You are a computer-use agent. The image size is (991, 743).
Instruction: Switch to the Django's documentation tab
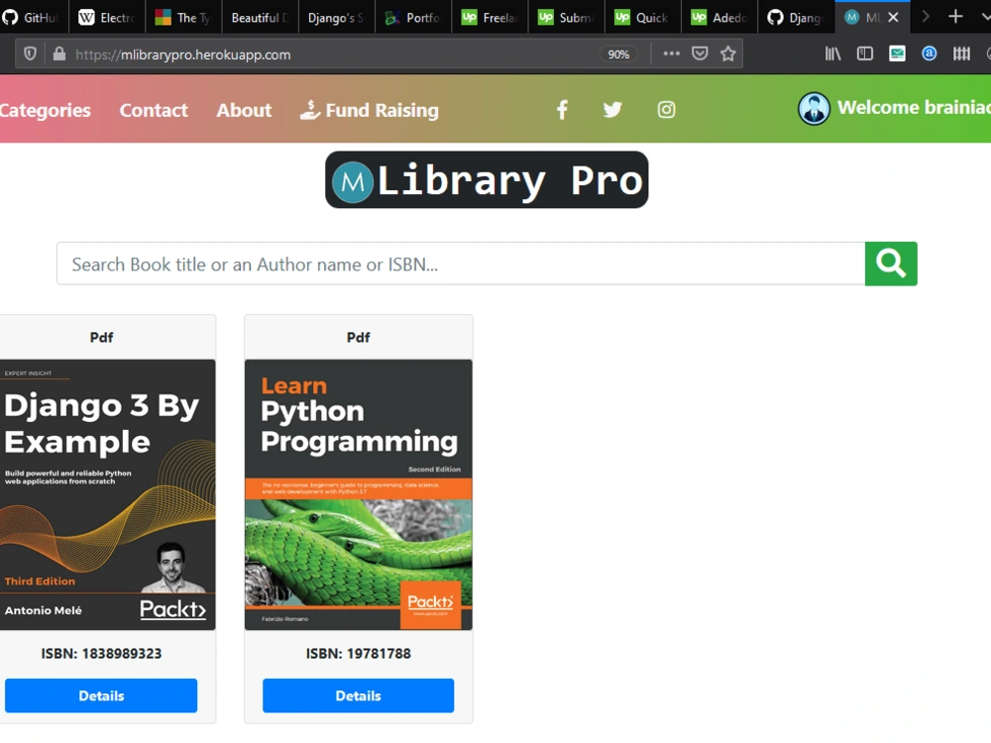pyautogui.click(x=335, y=16)
